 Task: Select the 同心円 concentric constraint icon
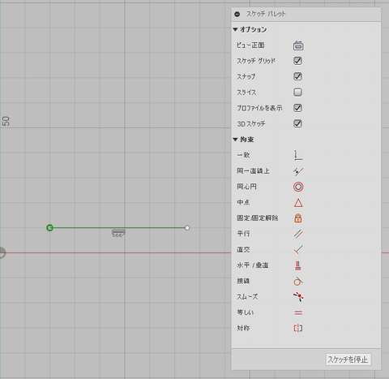[x=298, y=187]
